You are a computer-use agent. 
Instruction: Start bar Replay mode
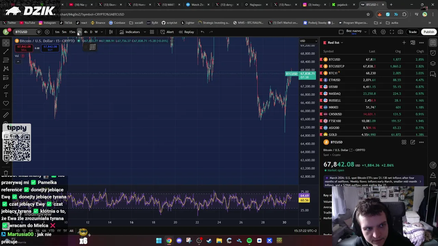[186, 32]
